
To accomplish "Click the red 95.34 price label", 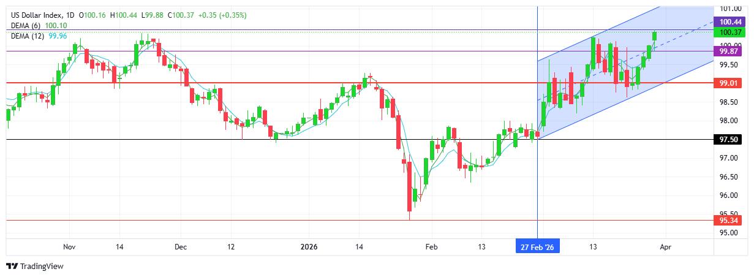I will pyautogui.click(x=731, y=220).
